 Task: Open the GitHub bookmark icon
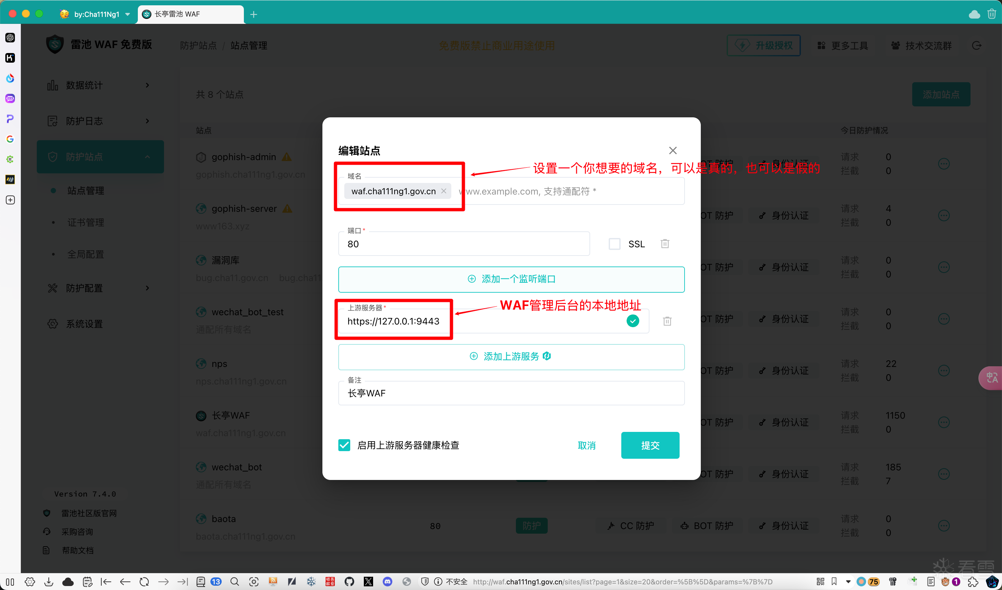click(x=349, y=582)
